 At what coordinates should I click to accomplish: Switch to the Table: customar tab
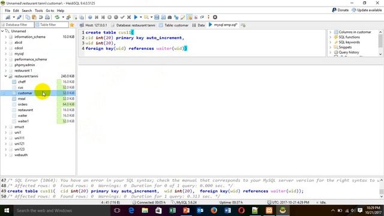173,25
